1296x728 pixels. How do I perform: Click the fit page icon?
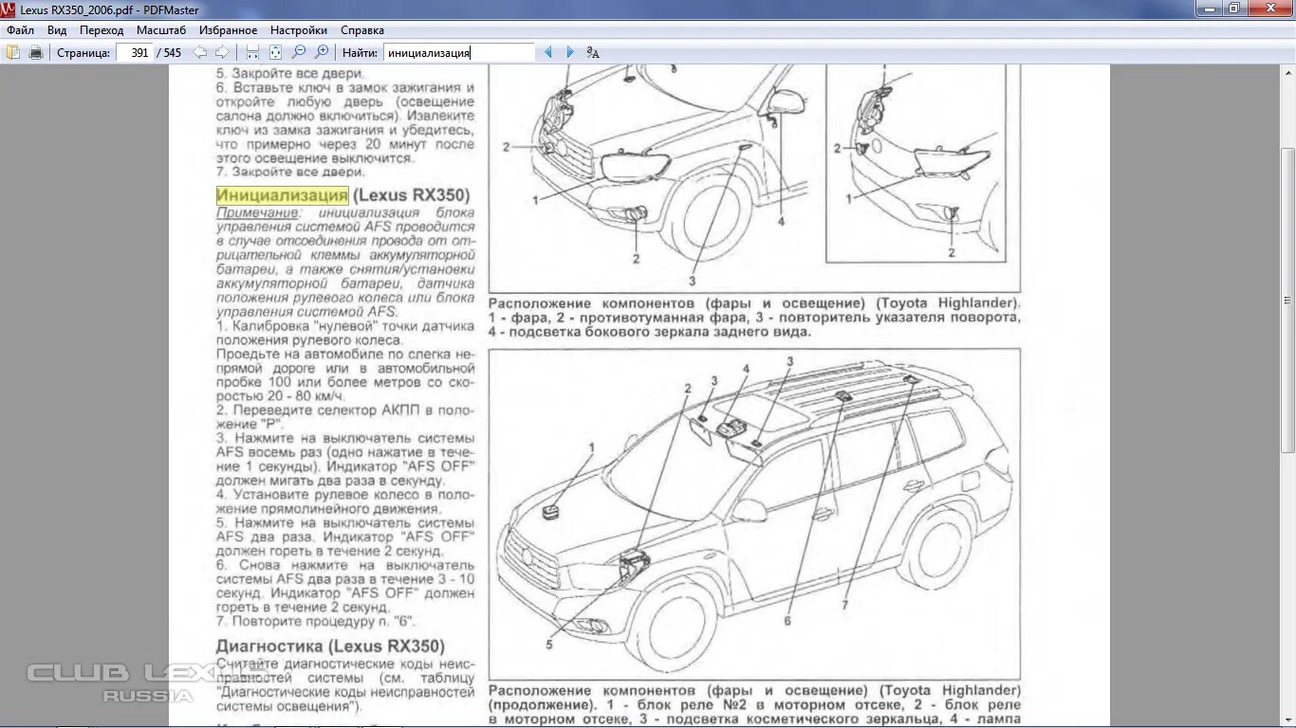[x=275, y=52]
